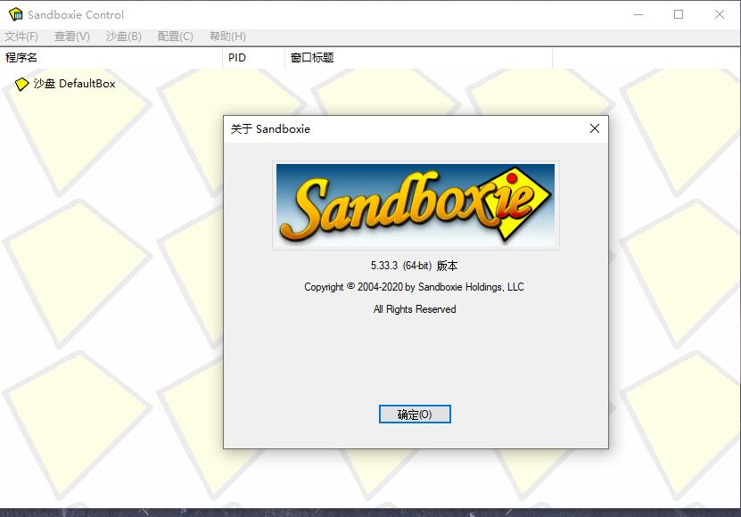
Task: Click the 关于 Sandboxie dialog title bar
Action: tap(401, 128)
